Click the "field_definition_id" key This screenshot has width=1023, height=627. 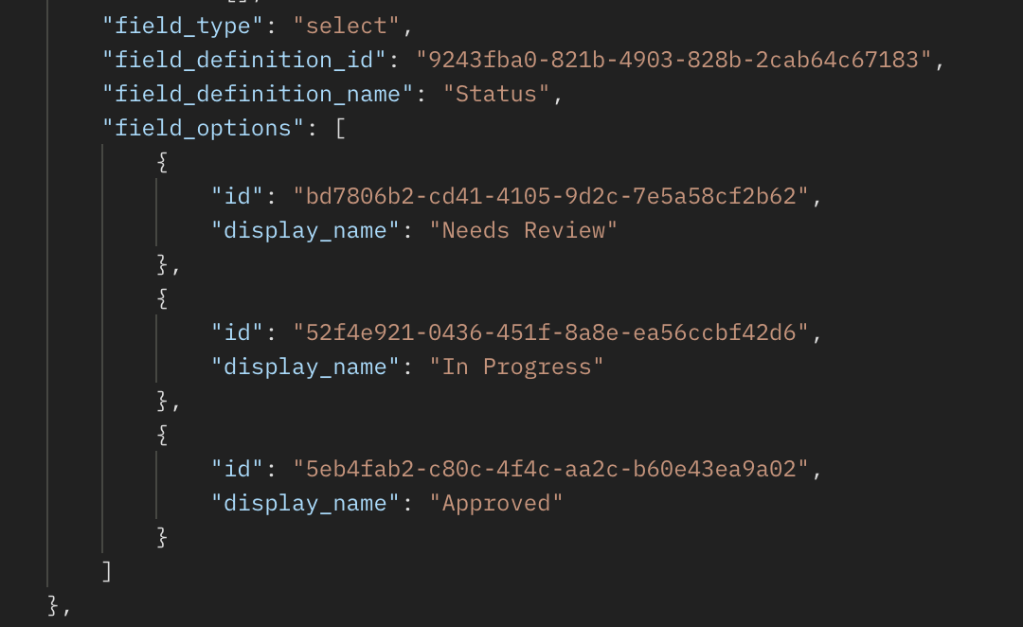tap(244, 60)
